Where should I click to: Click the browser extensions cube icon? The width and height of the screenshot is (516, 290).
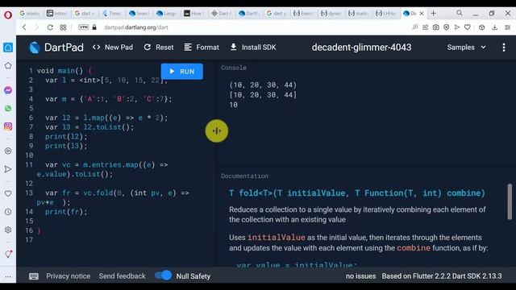482,27
